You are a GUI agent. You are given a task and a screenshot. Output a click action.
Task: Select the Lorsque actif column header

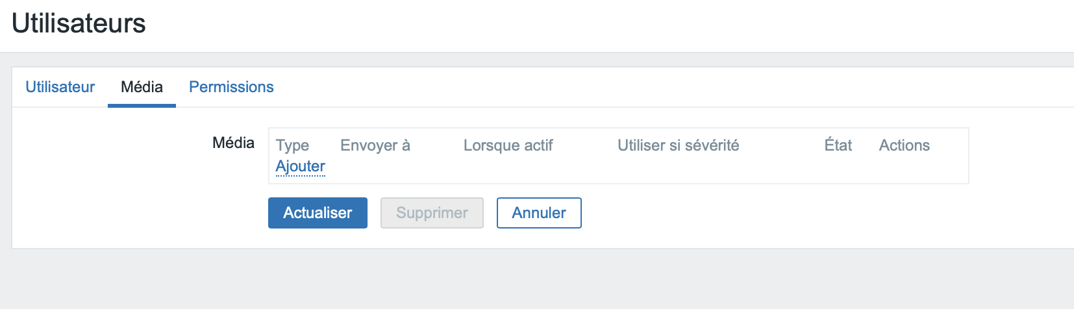pos(508,145)
